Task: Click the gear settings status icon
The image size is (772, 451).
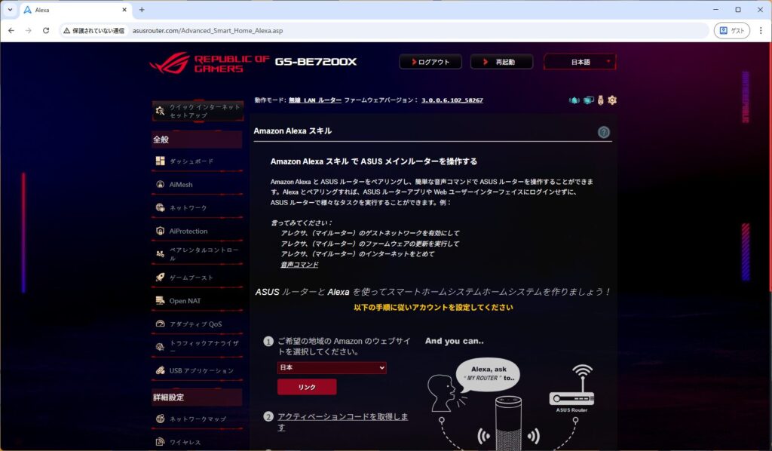Action: 612,100
